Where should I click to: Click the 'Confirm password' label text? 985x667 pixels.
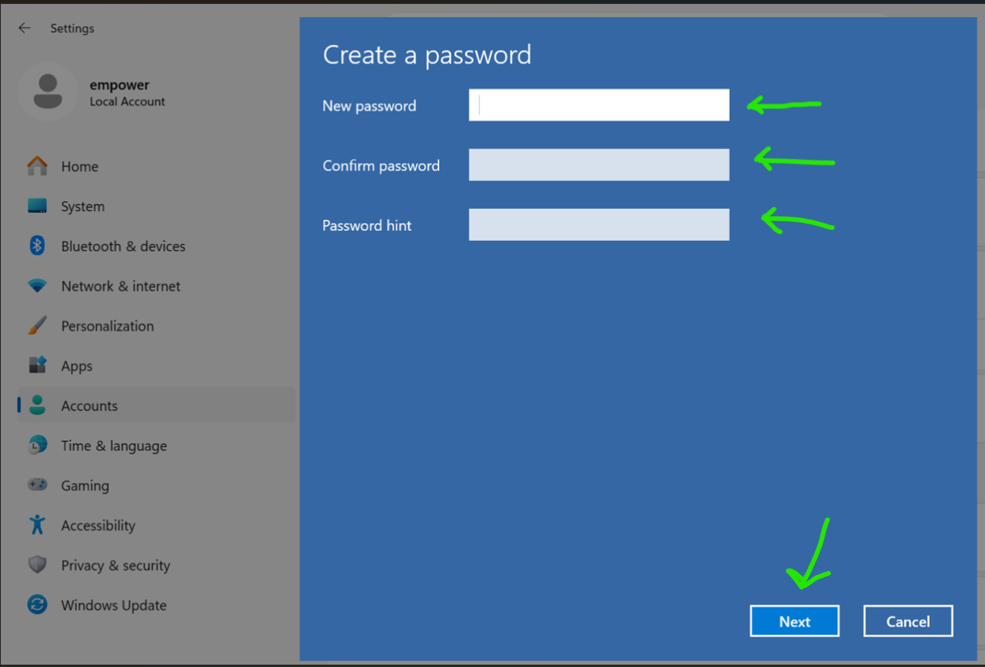381,165
